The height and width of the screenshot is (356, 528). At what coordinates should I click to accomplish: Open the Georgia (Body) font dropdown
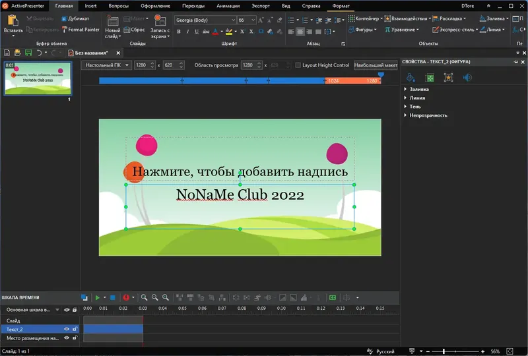(x=205, y=20)
